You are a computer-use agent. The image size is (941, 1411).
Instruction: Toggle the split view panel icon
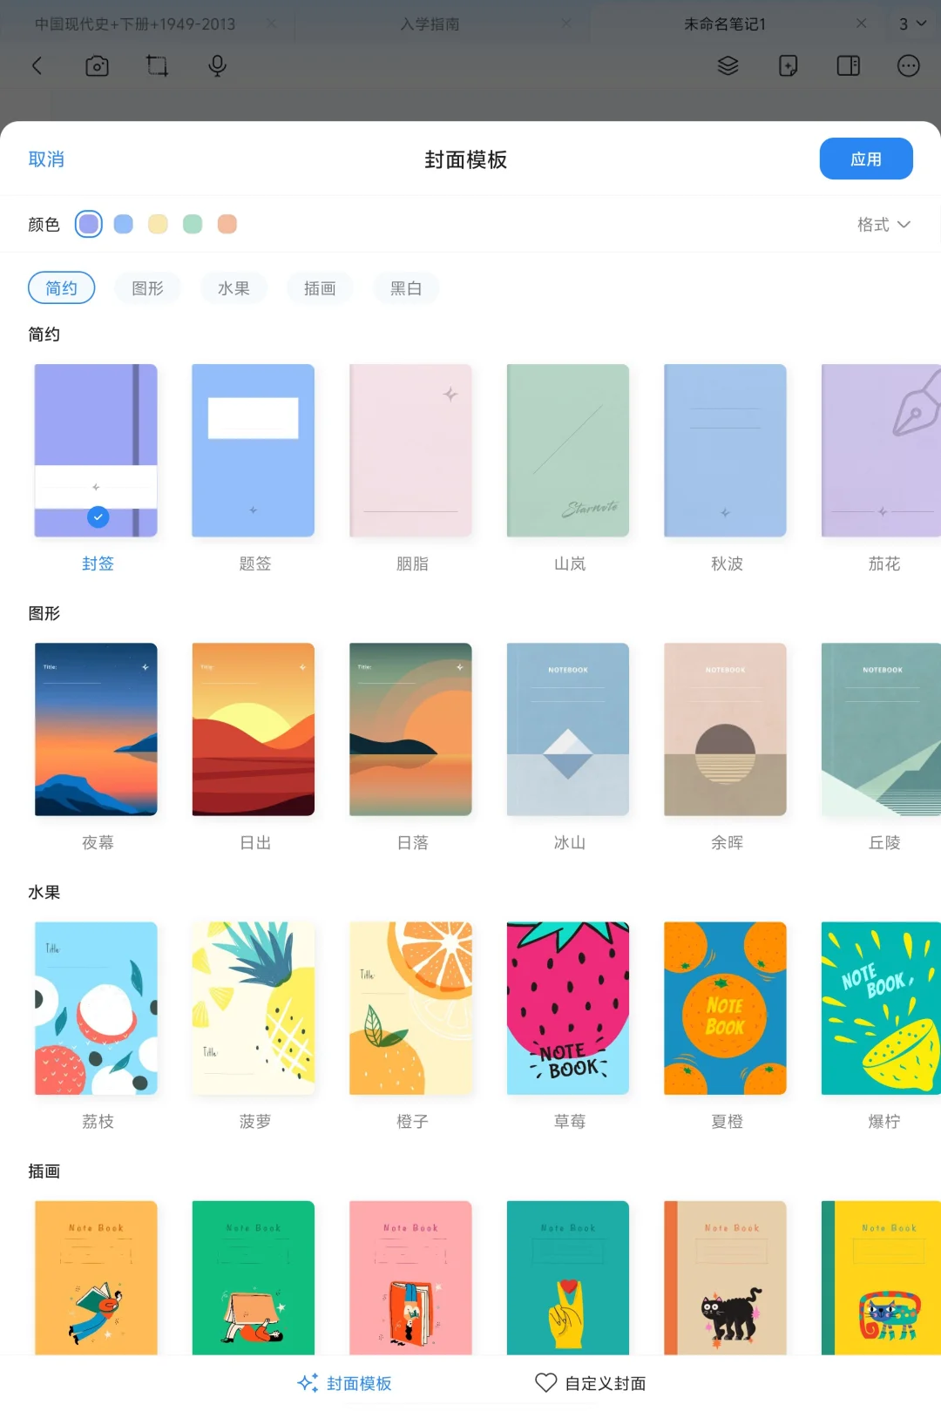(848, 66)
